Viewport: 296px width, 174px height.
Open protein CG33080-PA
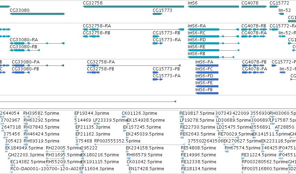tap(26, 62)
